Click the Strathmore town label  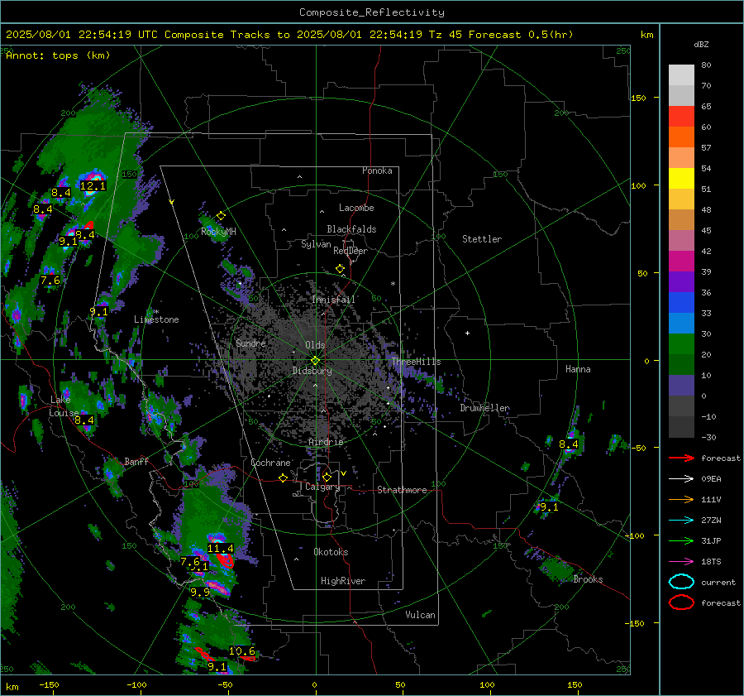(402, 490)
